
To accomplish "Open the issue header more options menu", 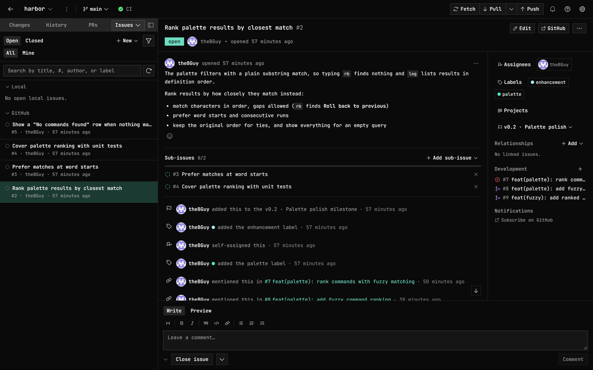I will [579, 28].
